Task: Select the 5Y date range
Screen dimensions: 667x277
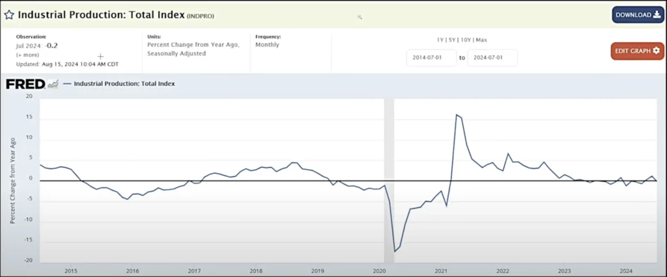Action: click(452, 40)
